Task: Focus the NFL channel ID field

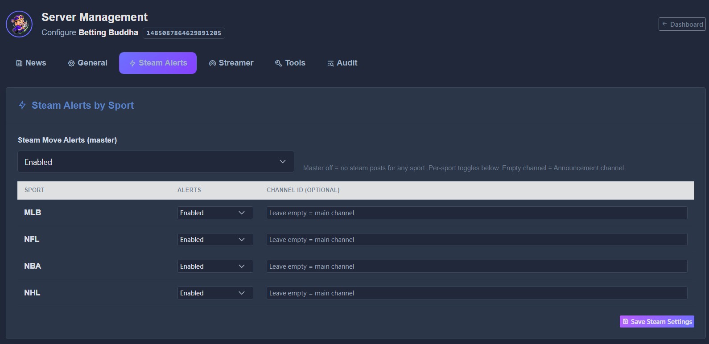Action: coord(477,239)
